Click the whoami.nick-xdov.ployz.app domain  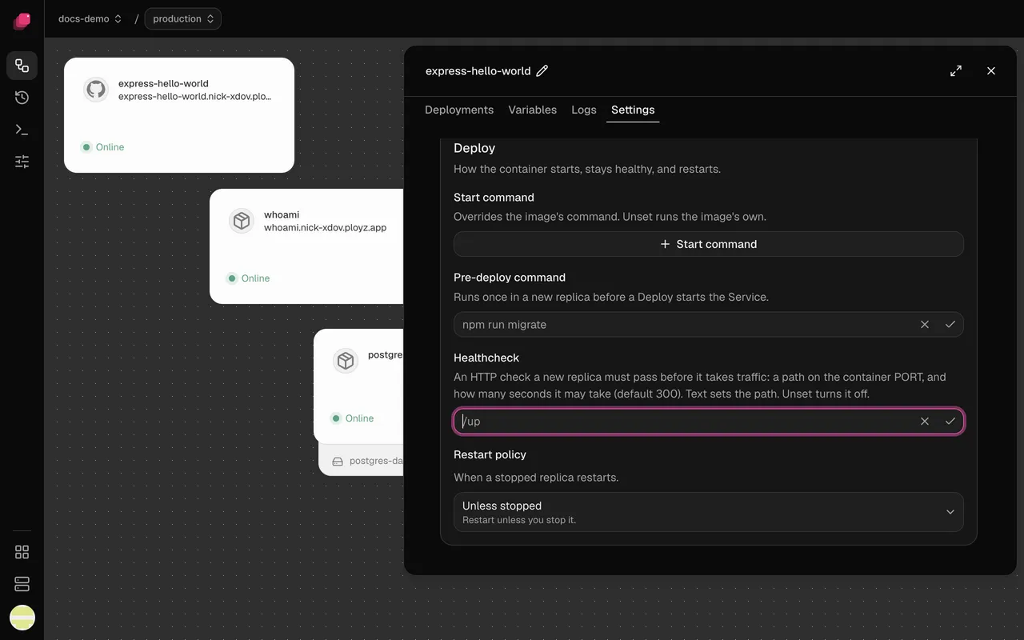[325, 228]
